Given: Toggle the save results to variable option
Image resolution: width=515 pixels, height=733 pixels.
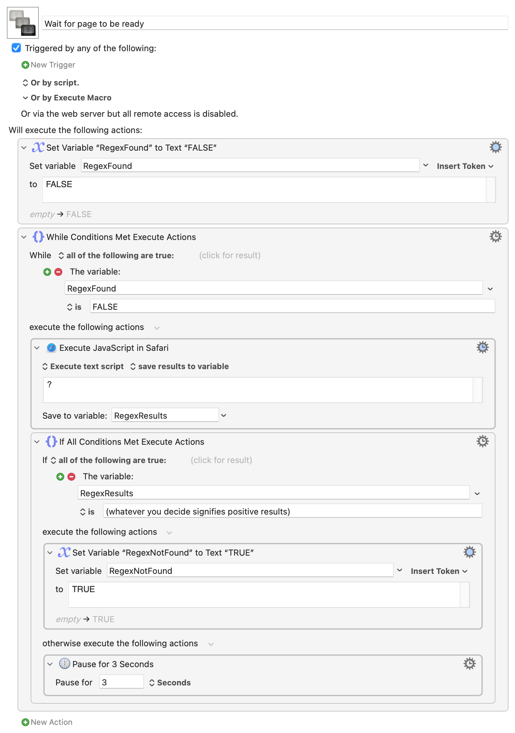Looking at the screenshot, I should [180, 366].
